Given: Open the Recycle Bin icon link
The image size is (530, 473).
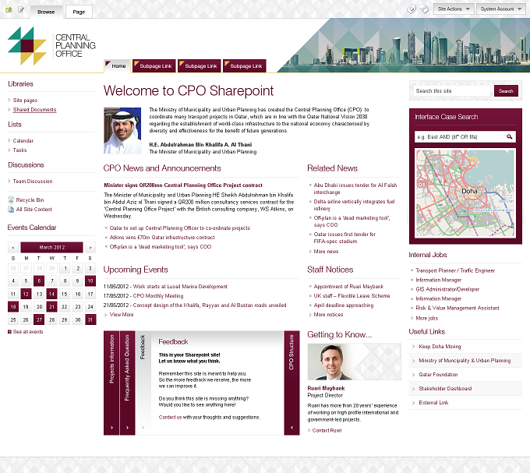Looking at the screenshot, I should 11,200.
